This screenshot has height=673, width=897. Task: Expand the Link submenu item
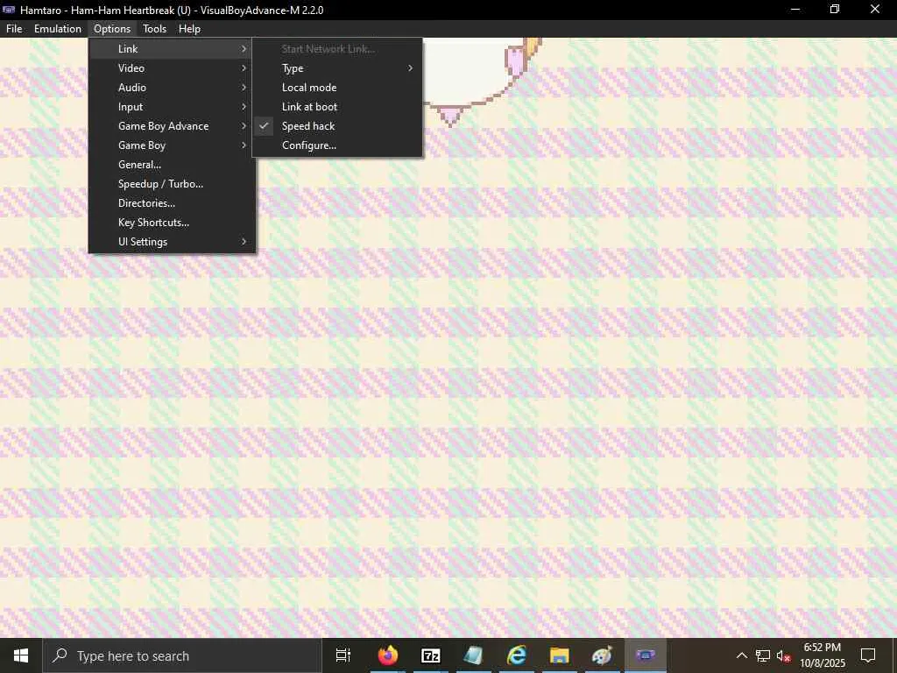click(x=172, y=49)
